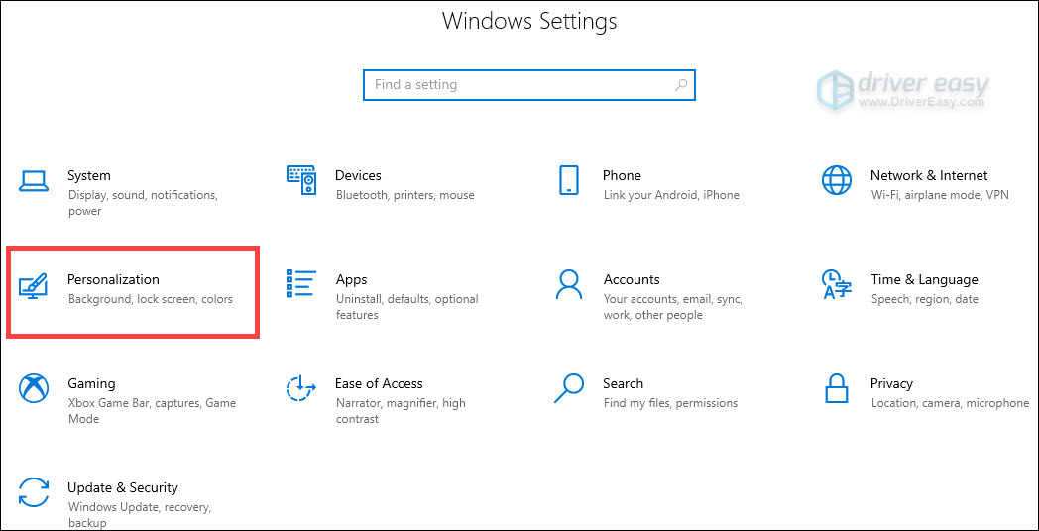Click the Phone handset icon

click(569, 180)
